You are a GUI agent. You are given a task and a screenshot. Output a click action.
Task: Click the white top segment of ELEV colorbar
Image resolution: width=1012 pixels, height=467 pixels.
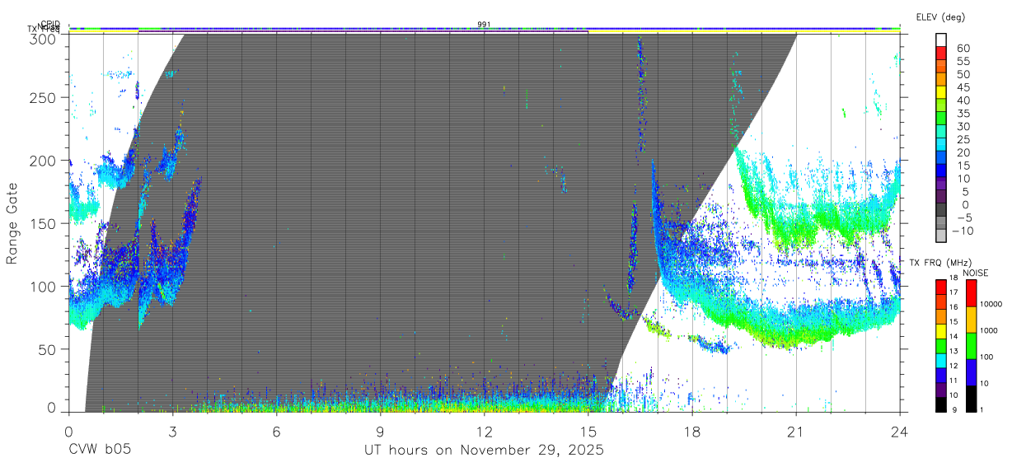(x=941, y=38)
